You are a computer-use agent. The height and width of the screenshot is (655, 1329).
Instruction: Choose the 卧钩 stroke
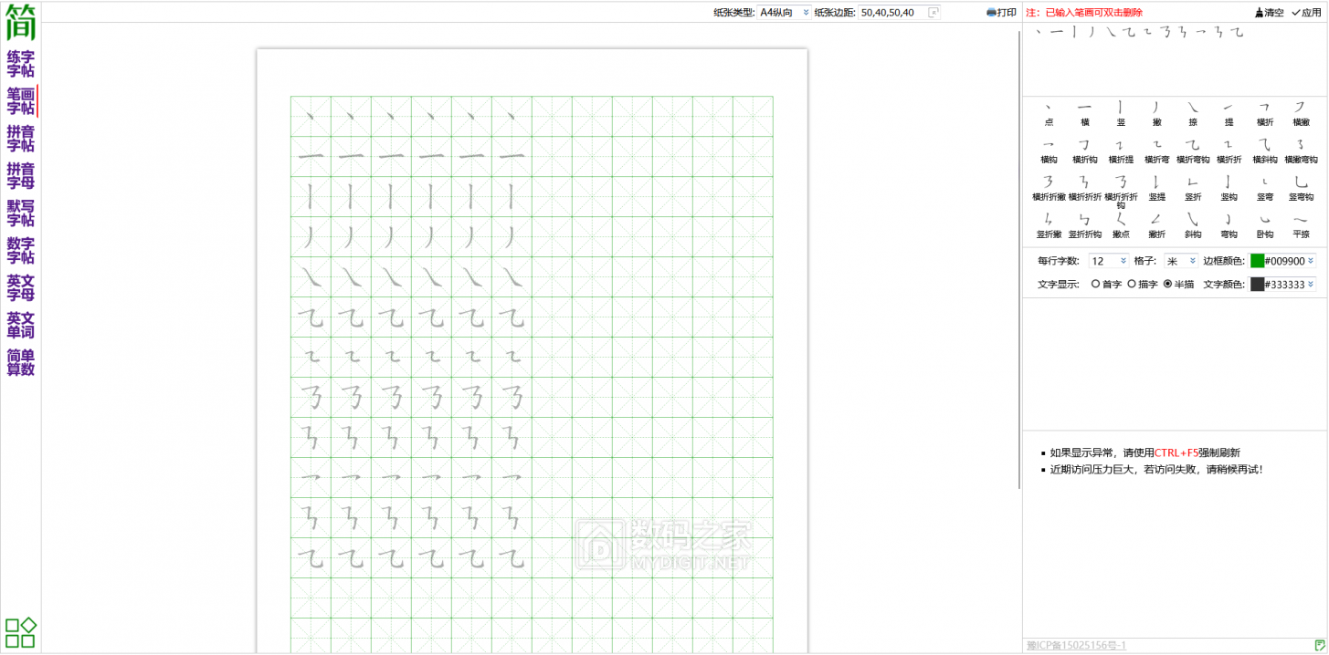pos(1264,224)
